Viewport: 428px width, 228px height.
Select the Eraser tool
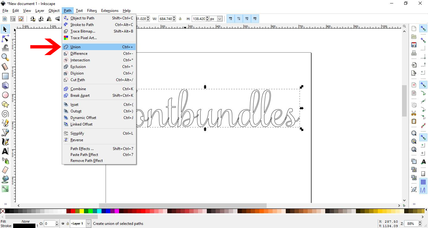click(x=5, y=170)
